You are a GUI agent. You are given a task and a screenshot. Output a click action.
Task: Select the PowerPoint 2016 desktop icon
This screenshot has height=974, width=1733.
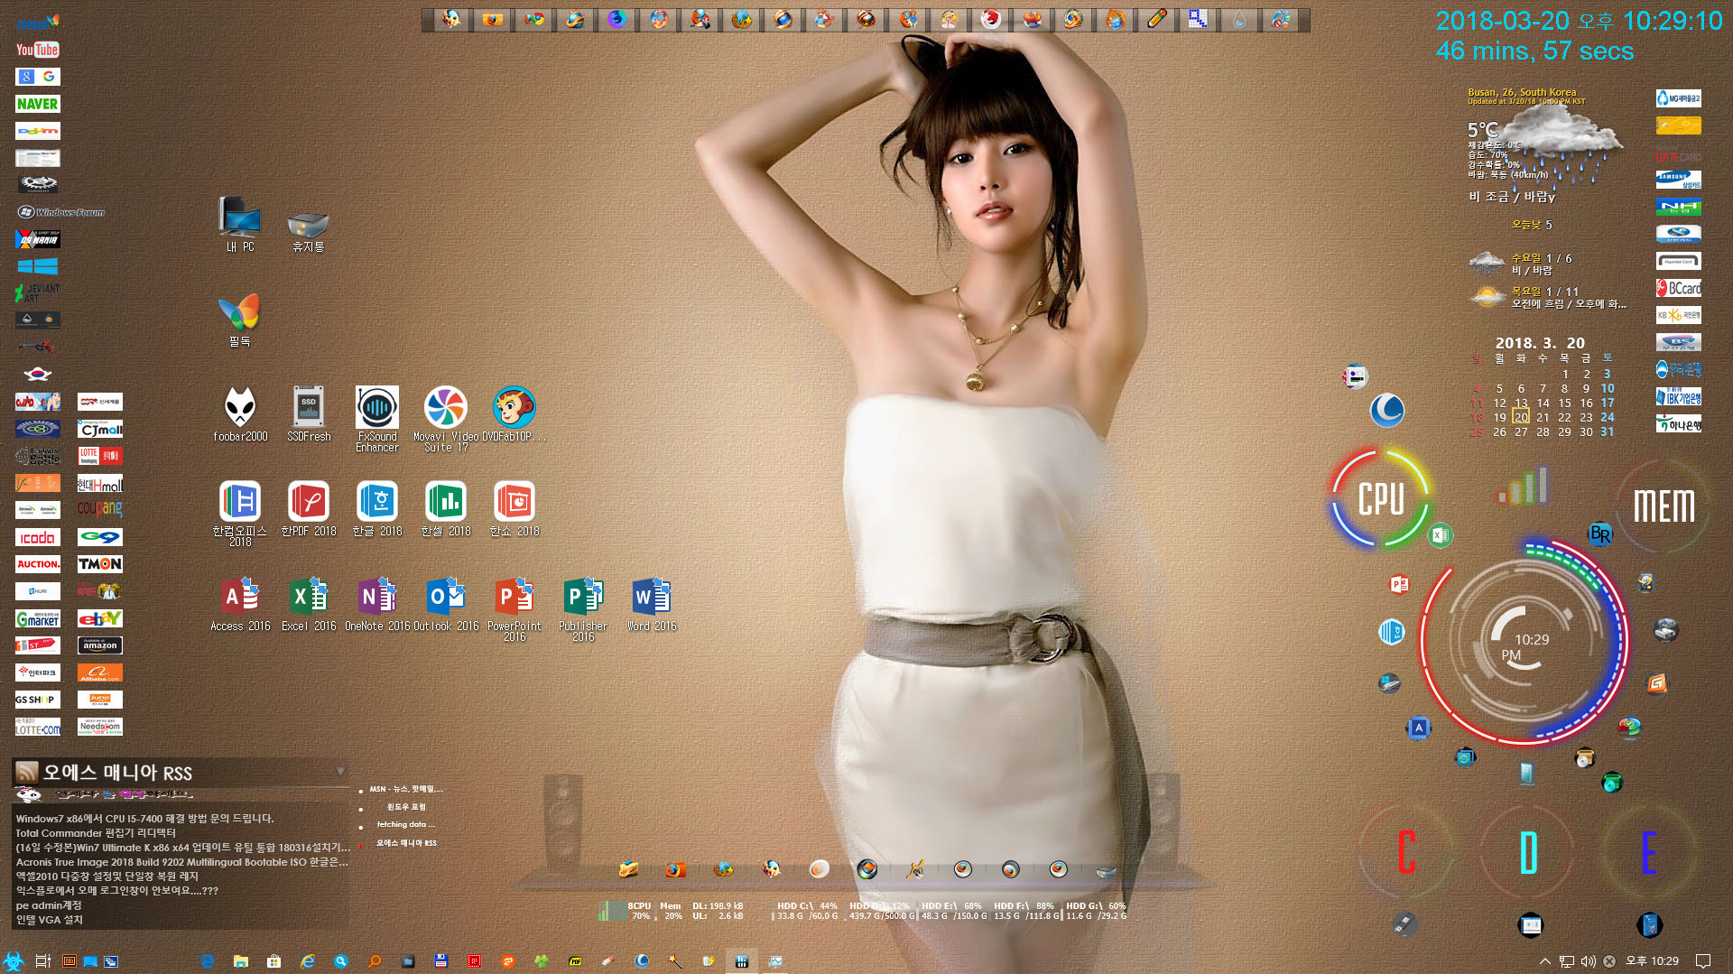click(514, 608)
